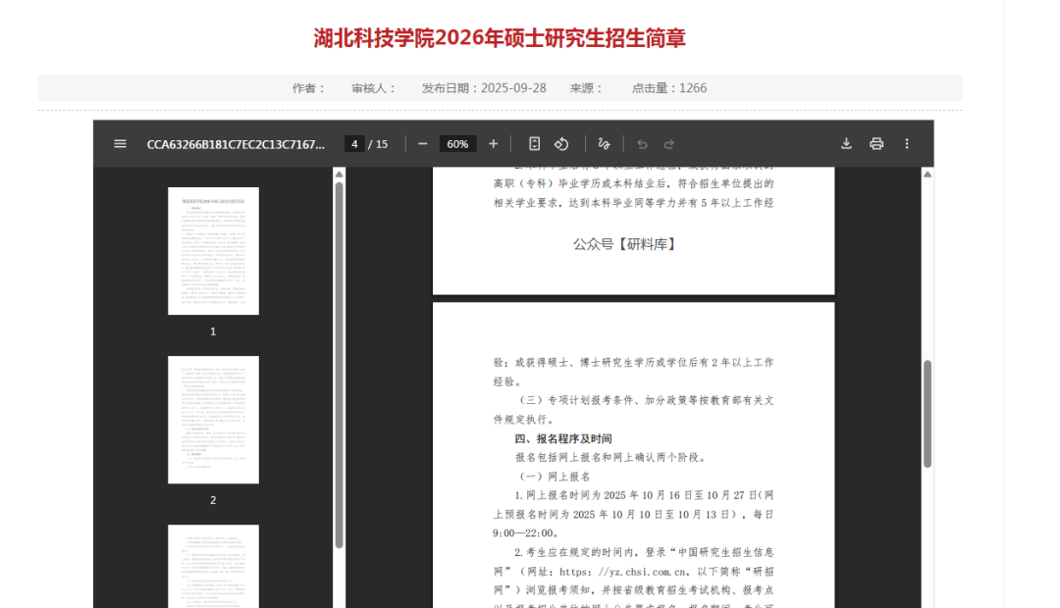Toggle the PDF sidebar menu icon
This screenshot has width=1060, height=608.
pos(120,144)
